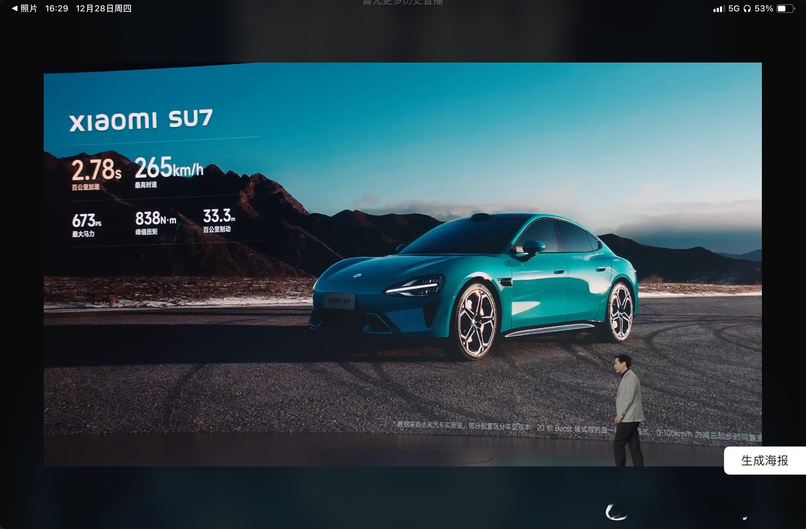Tap the 53% battery percentage
Screen dimensions: 806x529
[x=764, y=9]
